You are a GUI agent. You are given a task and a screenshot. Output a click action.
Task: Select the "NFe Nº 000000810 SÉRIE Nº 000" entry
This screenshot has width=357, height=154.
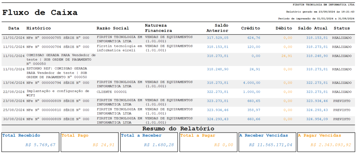pyautogui.click(x=58, y=110)
